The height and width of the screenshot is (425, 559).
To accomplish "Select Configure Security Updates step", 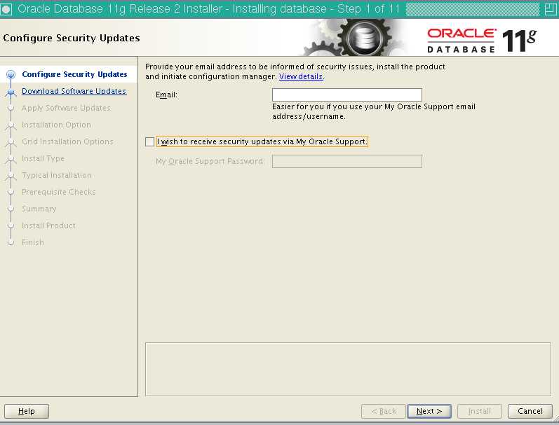I will 74,74.
